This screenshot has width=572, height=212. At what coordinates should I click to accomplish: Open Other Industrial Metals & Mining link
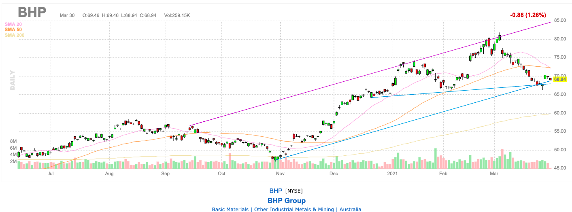tap(293, 210)
